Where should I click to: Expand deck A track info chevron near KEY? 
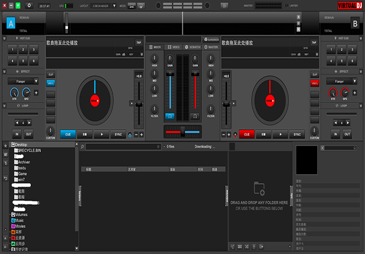point(142,54)
